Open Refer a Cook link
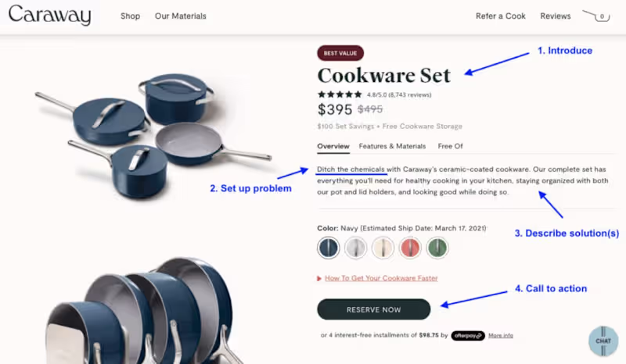 pyautogui.click(x=501, y=16)
